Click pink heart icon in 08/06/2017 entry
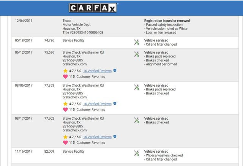Screen dimensions: 243x166 click(x=65, y=110)
